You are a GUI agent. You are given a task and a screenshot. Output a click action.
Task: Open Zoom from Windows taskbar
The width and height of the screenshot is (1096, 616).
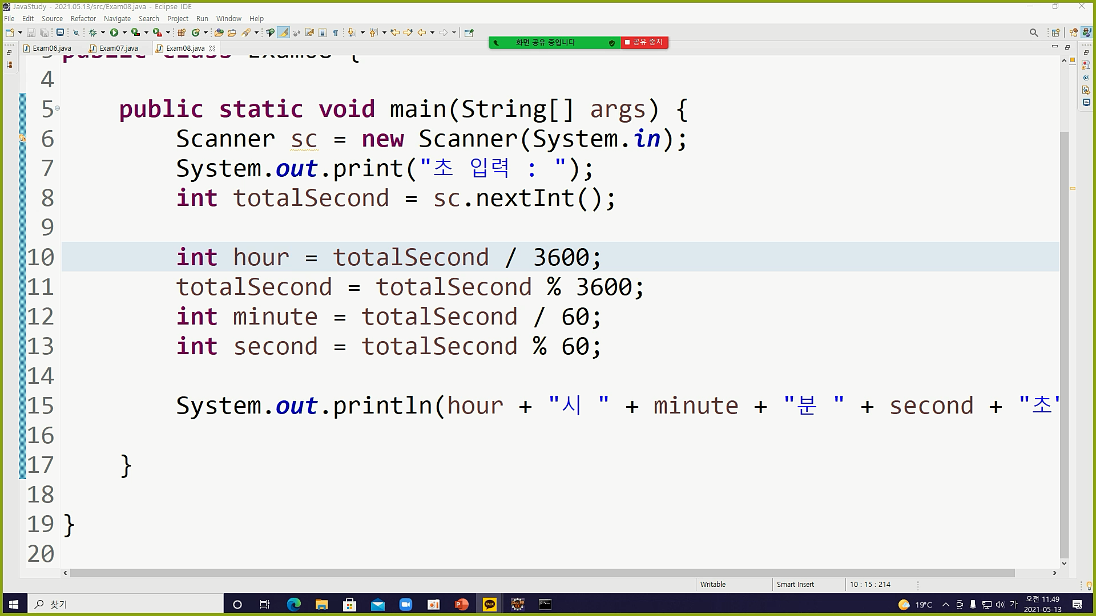405,605
